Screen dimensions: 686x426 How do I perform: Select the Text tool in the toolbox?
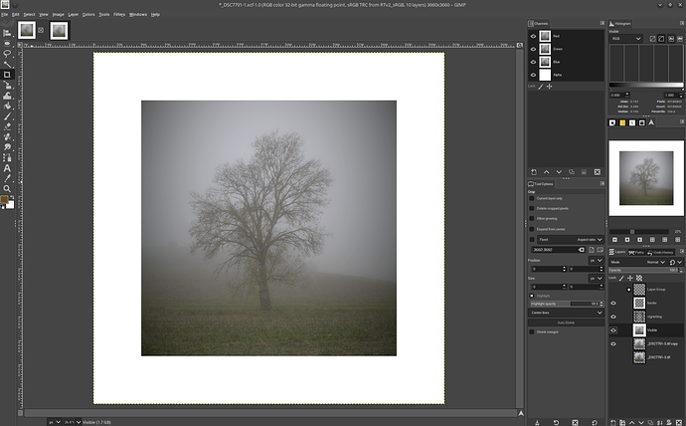coord(7,168)
